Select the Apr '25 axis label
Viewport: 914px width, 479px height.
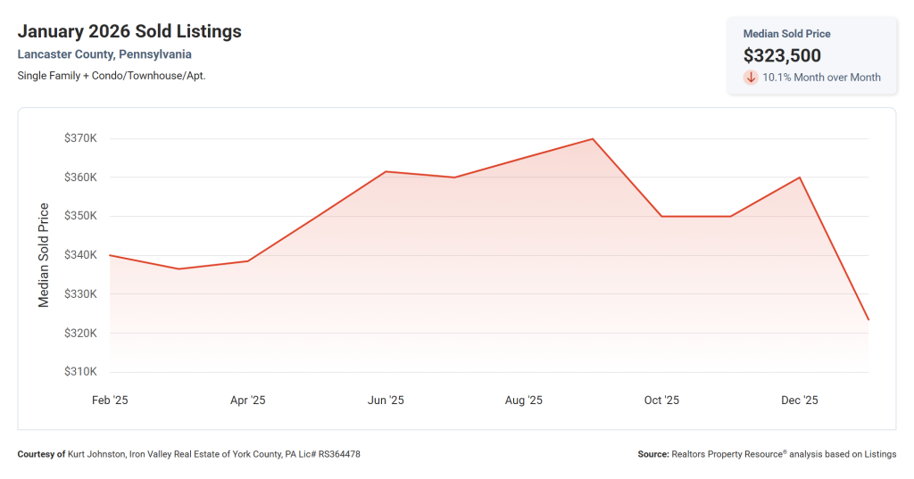[x=247, y=401]
